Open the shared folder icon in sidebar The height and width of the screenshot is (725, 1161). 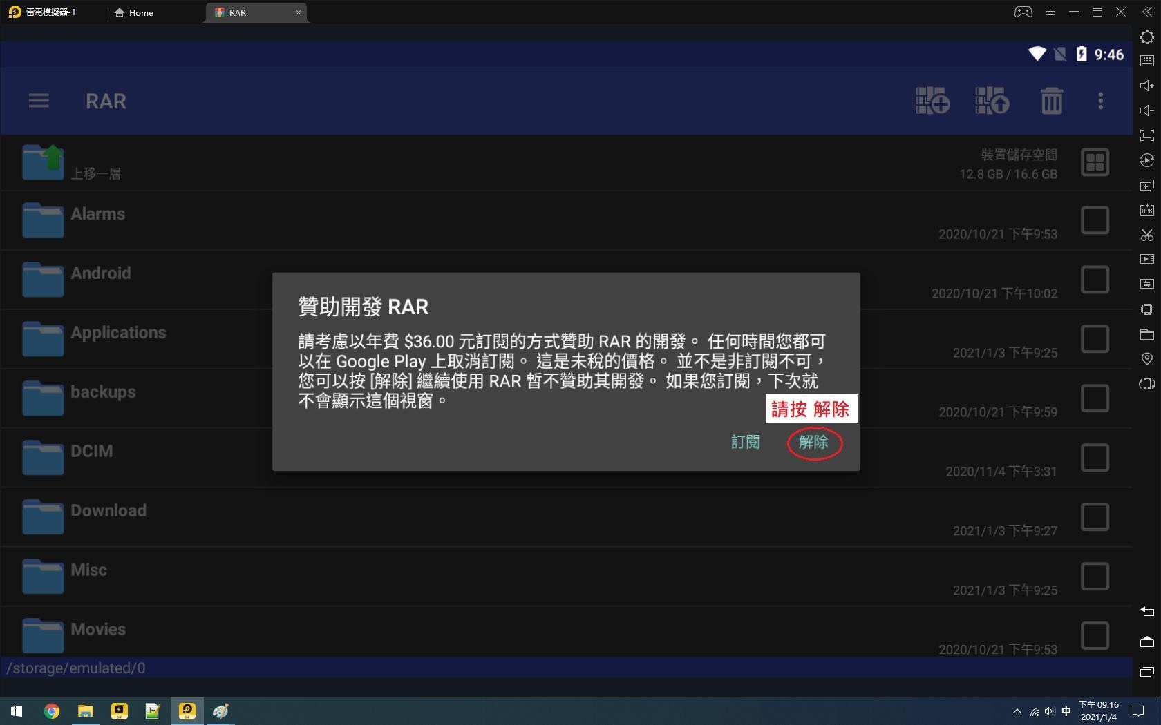1147,334
